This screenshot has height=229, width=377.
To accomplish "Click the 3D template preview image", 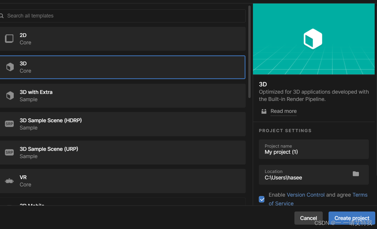I will point(314,39).
